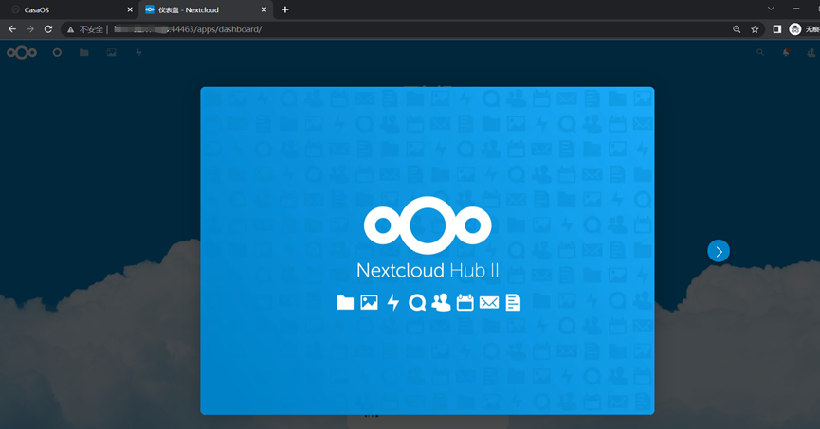Click the not secure warning indicator

(x=85, y=29)
